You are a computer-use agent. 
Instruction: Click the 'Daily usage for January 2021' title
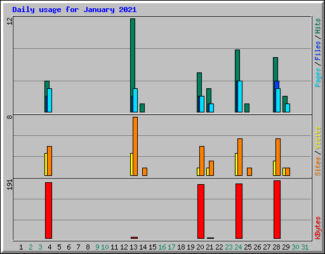[x=74, y=10]
